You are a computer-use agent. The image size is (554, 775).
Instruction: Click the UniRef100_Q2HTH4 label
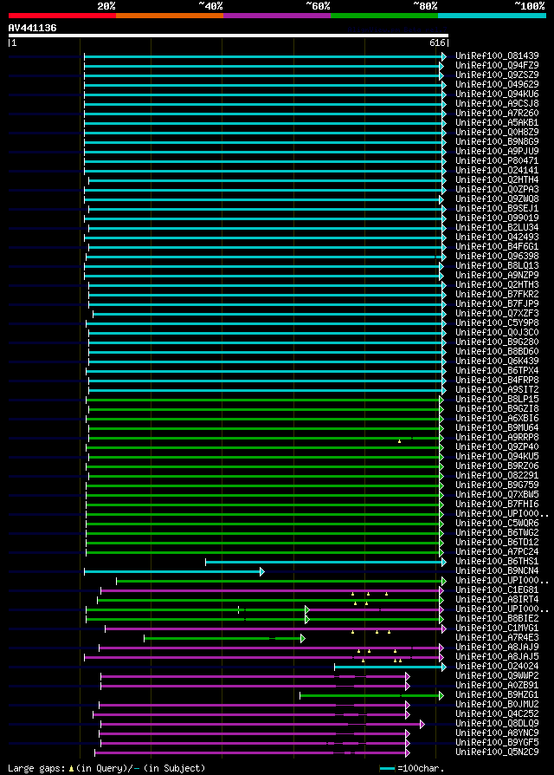click(497, 180)
